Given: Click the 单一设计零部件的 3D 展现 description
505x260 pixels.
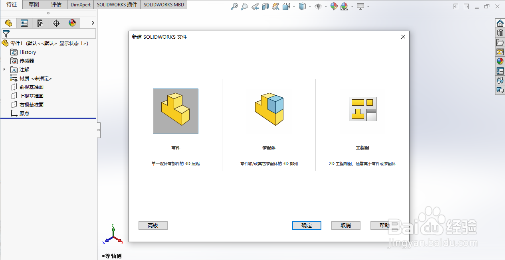Looking at the screenshot, I should [x=176, y=164].
